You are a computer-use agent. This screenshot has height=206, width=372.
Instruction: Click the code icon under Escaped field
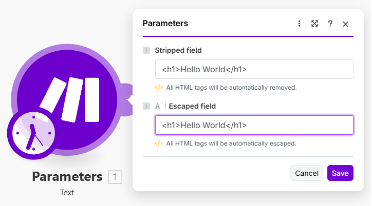(x=159, y=143)
